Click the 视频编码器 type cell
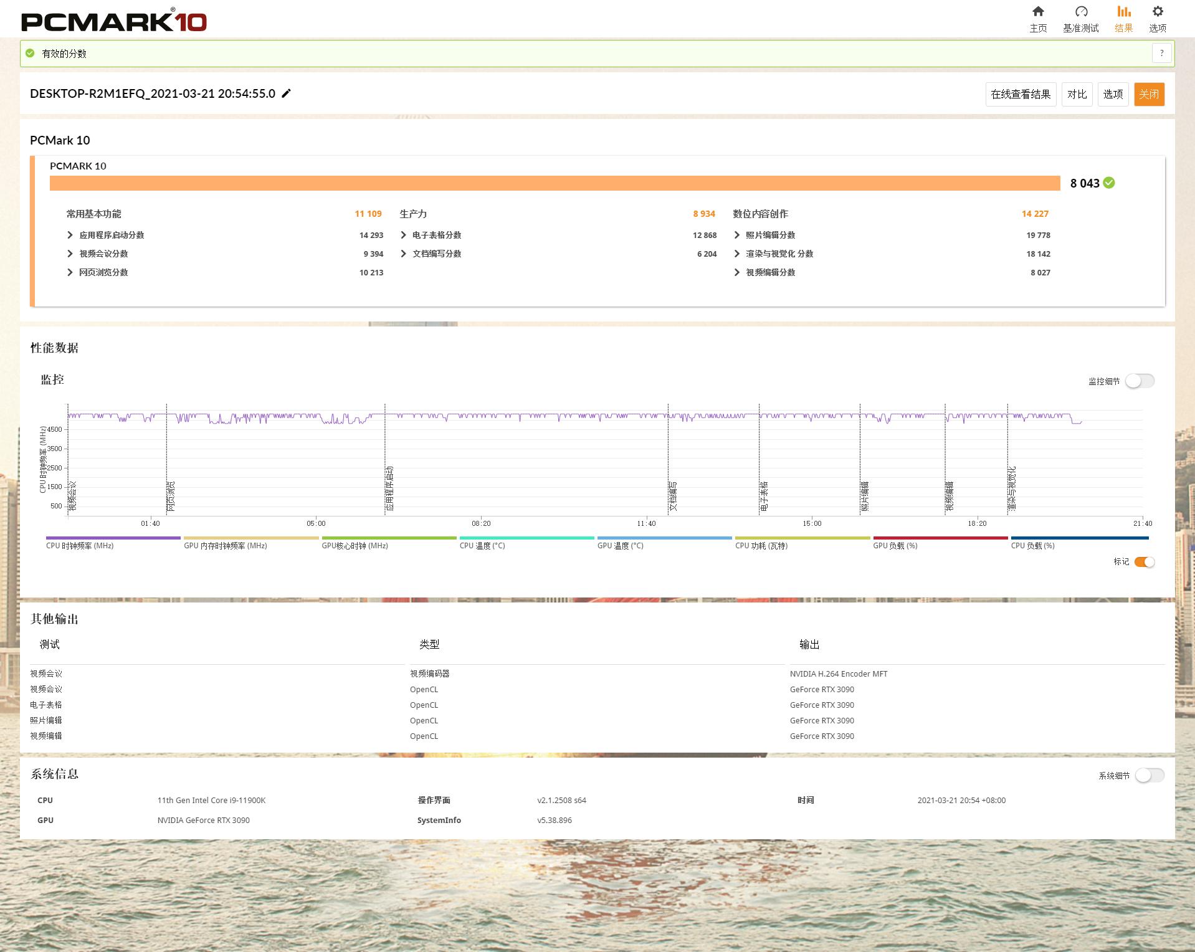Screen dimensions: 1195x952 pyautogui.click(x=430, y=674)
